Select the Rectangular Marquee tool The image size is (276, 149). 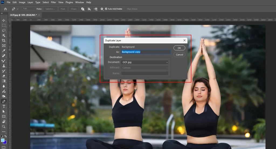[x=4, y=25]
